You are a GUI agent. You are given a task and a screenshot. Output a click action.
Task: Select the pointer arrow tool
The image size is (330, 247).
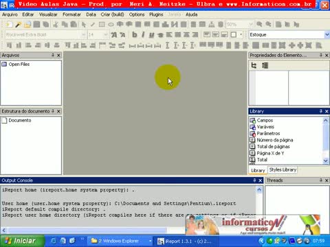point(84,25)
